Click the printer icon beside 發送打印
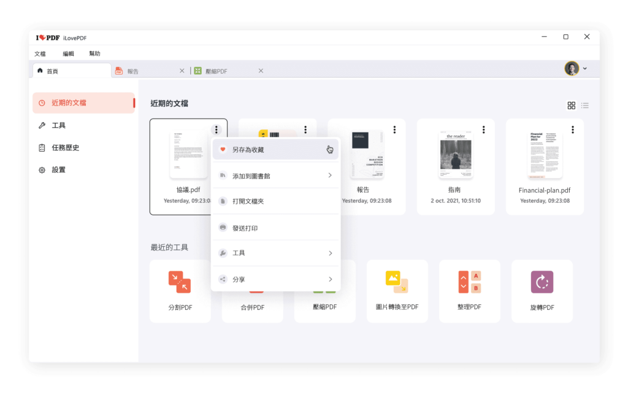The image size is (628, 394). pos(223,227)
